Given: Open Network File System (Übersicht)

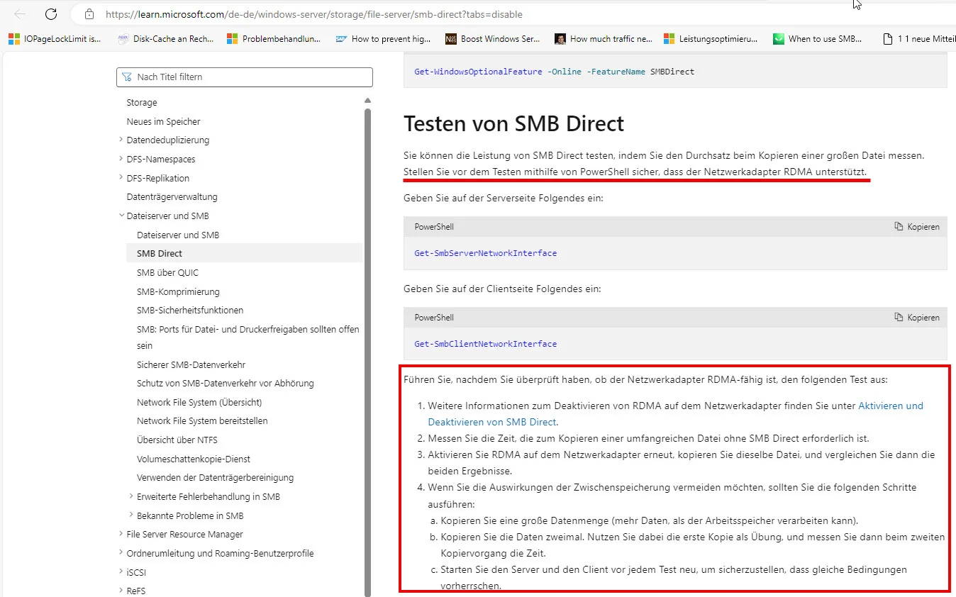Looking at the screenshot, I should [x=199, y=402].
